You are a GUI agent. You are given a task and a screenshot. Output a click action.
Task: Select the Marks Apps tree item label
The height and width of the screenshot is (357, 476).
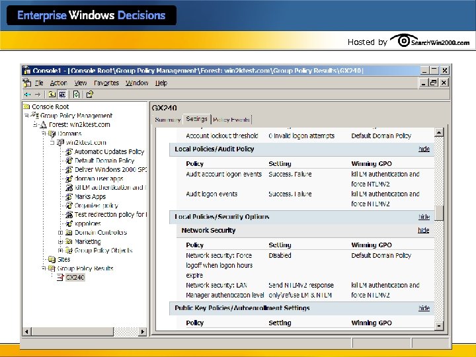tap(90, 196)
